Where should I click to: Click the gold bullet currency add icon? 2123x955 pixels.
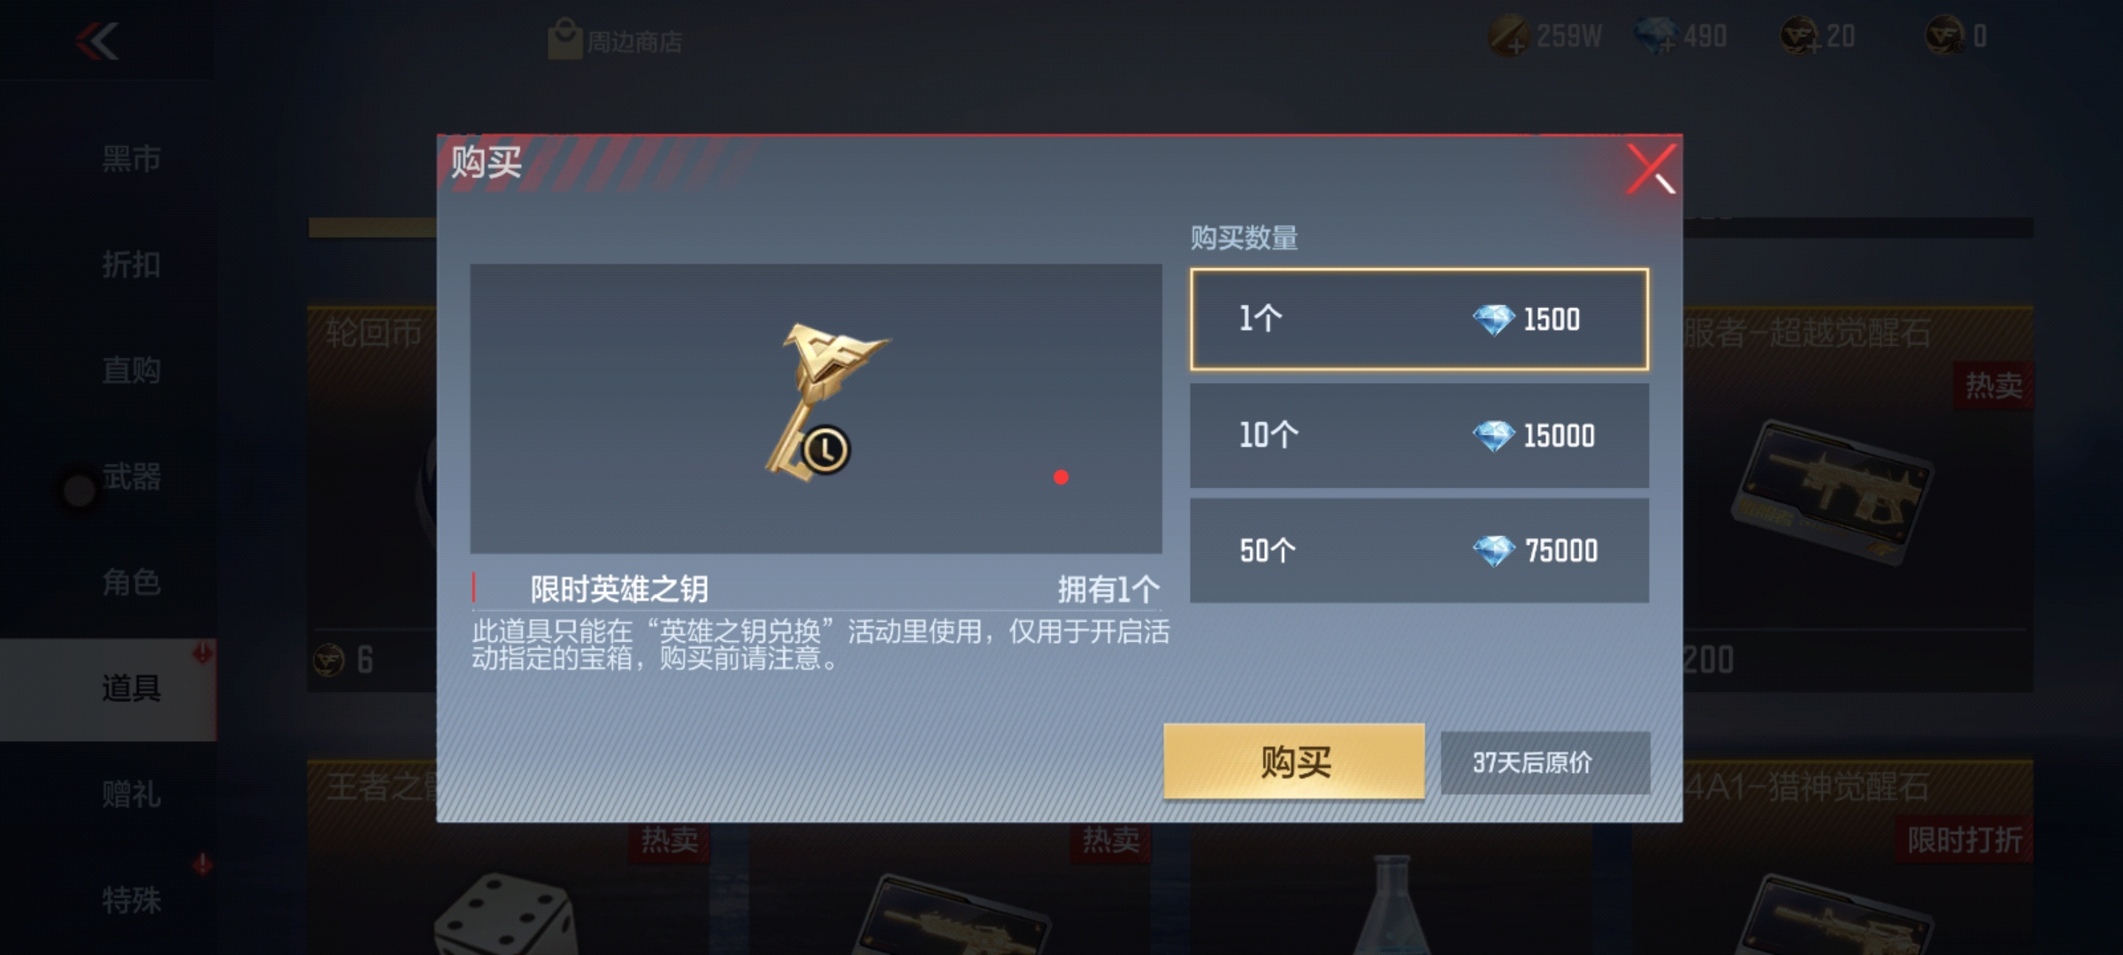(1509, 37)
